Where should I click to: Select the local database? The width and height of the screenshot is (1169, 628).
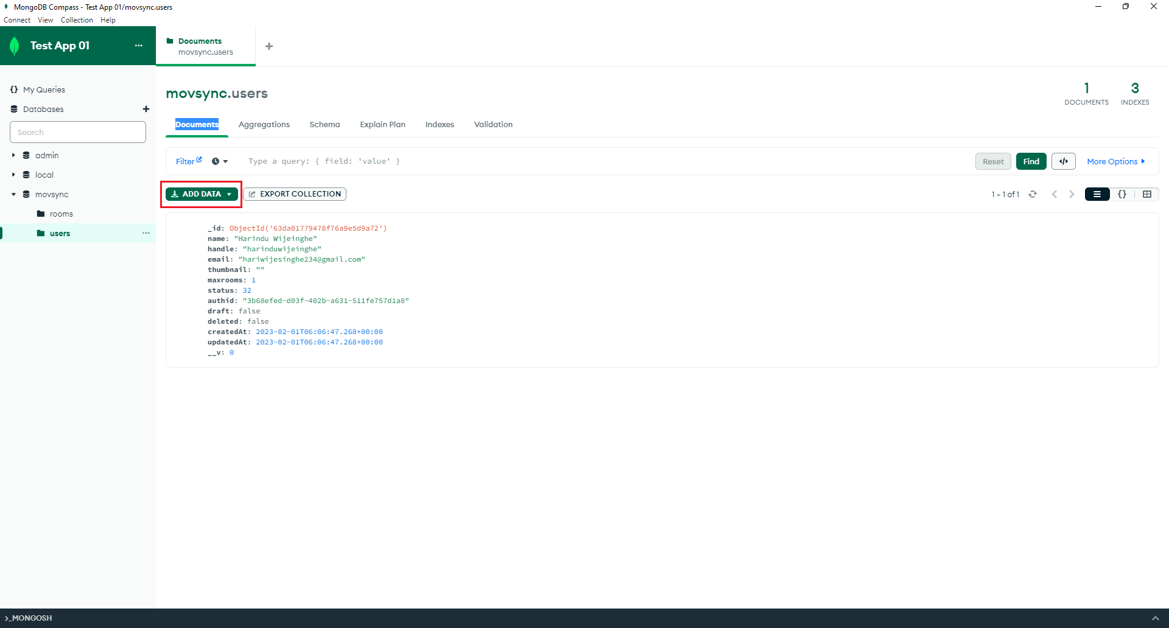[x=44, y=175]
